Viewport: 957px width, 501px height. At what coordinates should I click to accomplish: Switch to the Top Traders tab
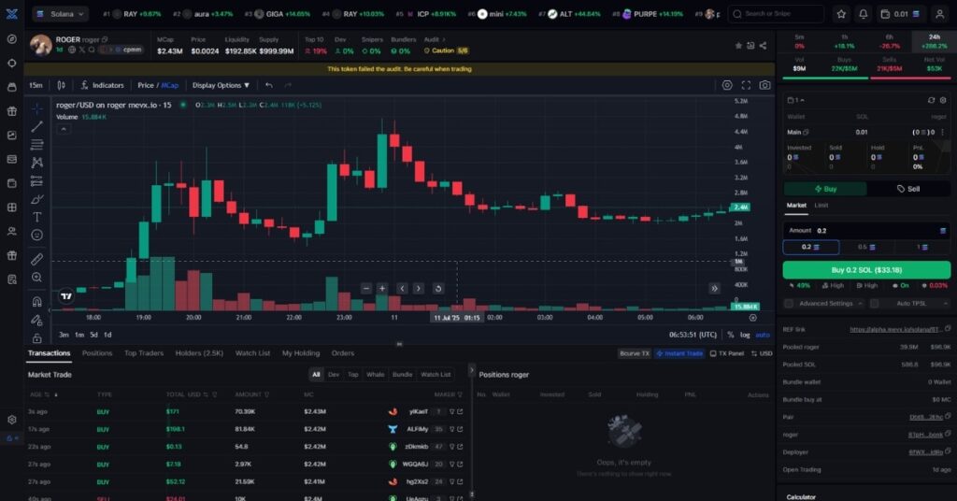coord(144,353)
